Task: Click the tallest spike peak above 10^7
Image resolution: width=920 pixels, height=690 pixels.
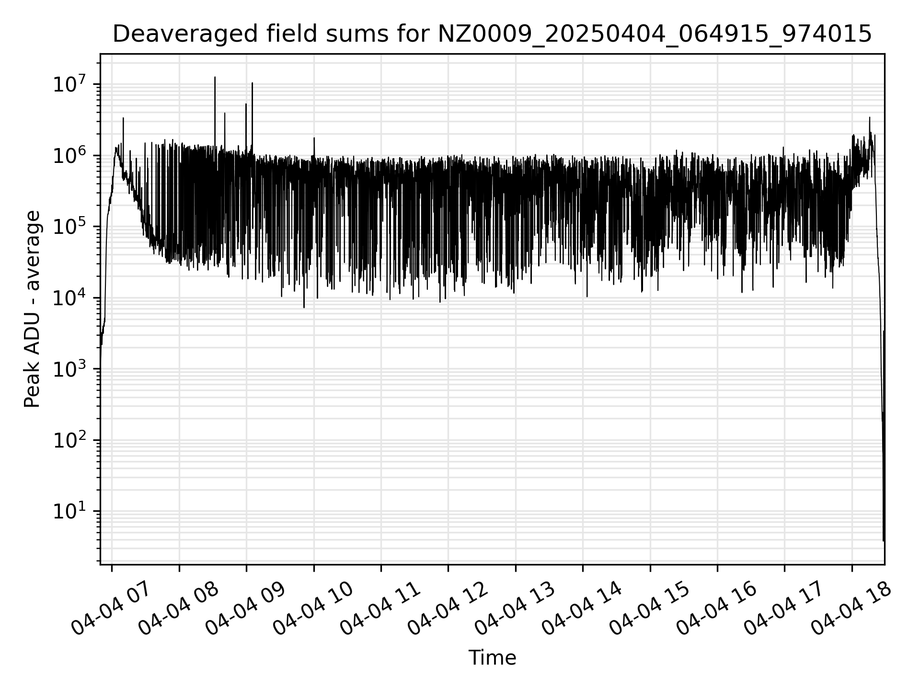Action: (215, 77)
